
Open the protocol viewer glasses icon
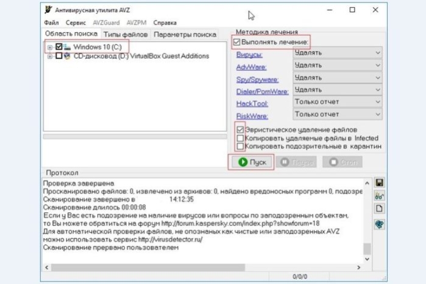click(379, 196)
